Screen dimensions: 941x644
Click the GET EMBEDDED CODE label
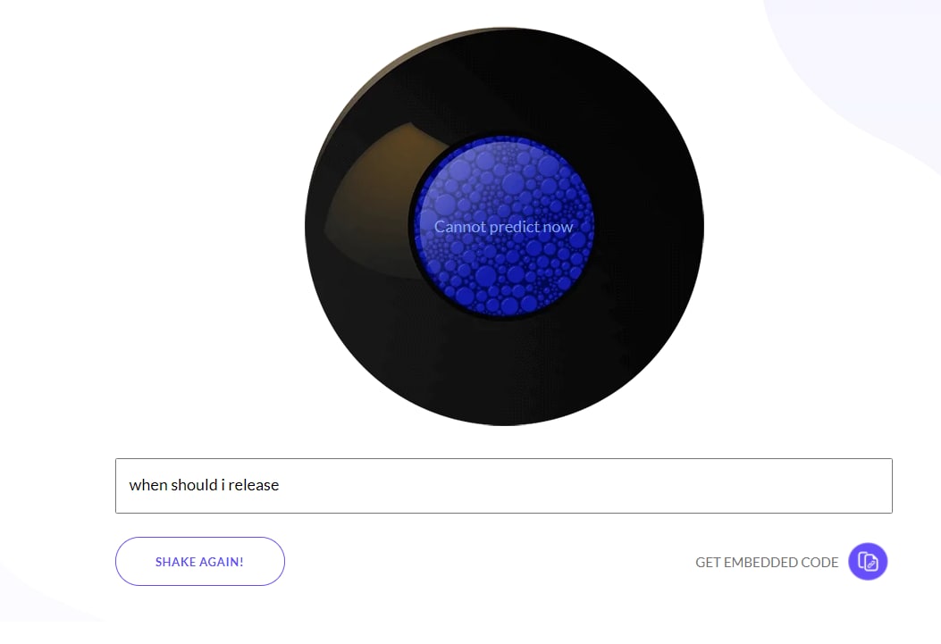tap(767, 563)
